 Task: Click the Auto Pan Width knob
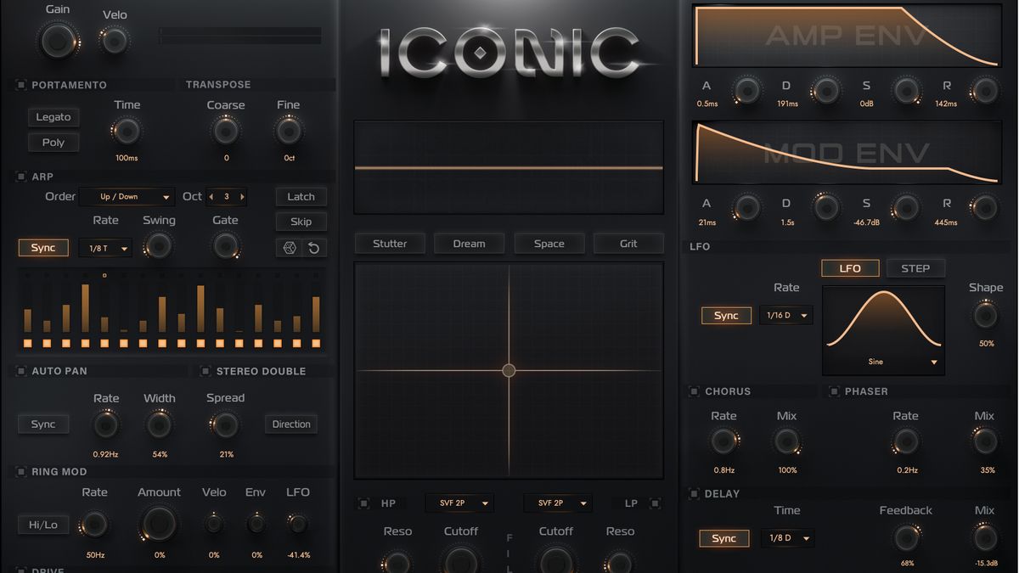coord(159,424)
